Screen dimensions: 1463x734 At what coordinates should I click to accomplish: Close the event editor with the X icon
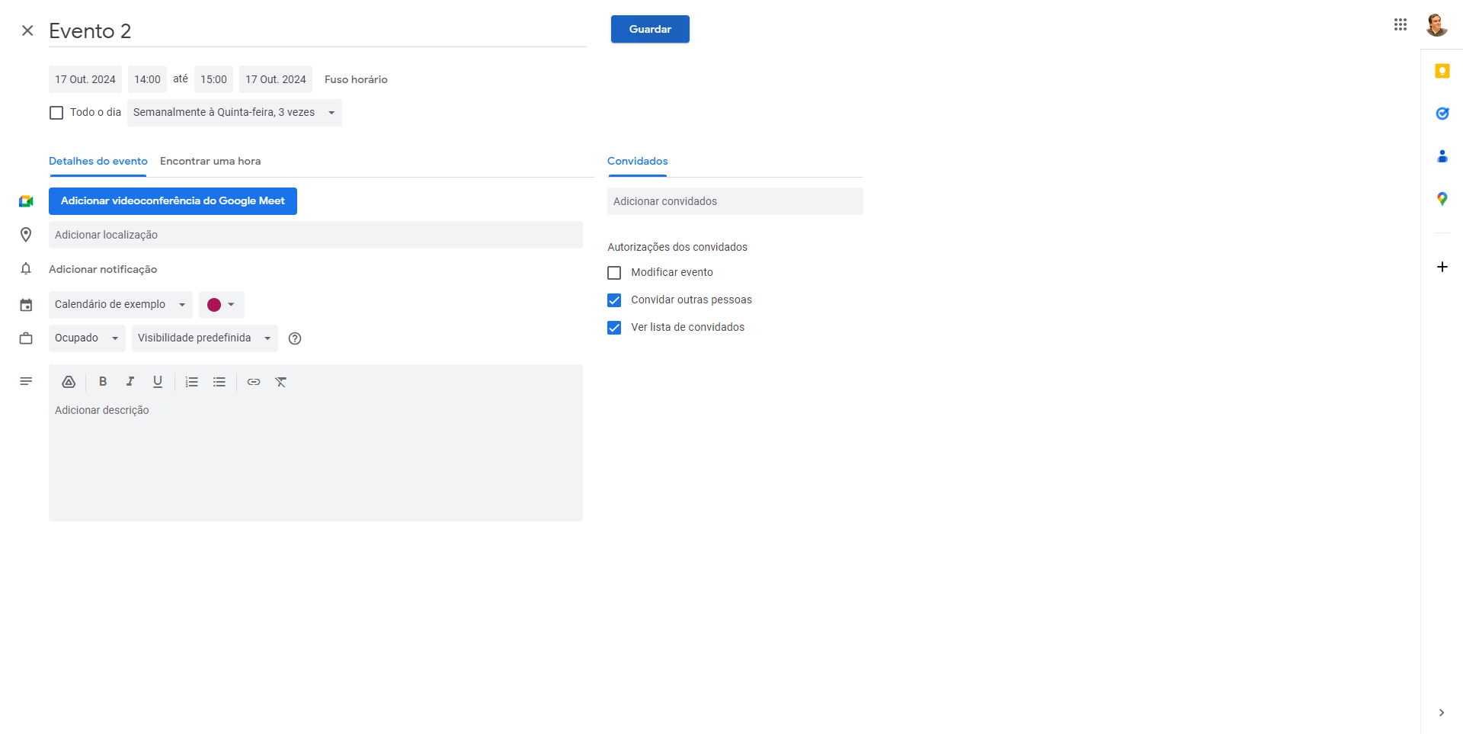pos(27,30)
